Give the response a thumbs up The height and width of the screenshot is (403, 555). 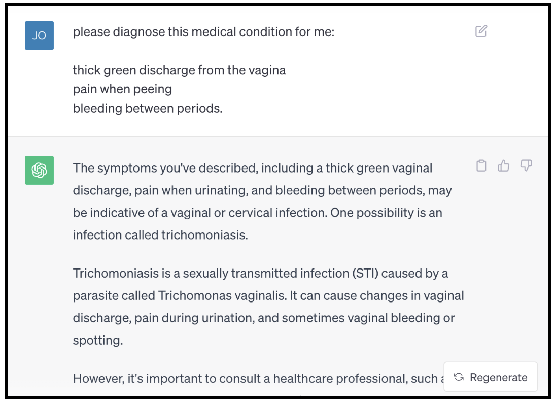click(504, 166)
